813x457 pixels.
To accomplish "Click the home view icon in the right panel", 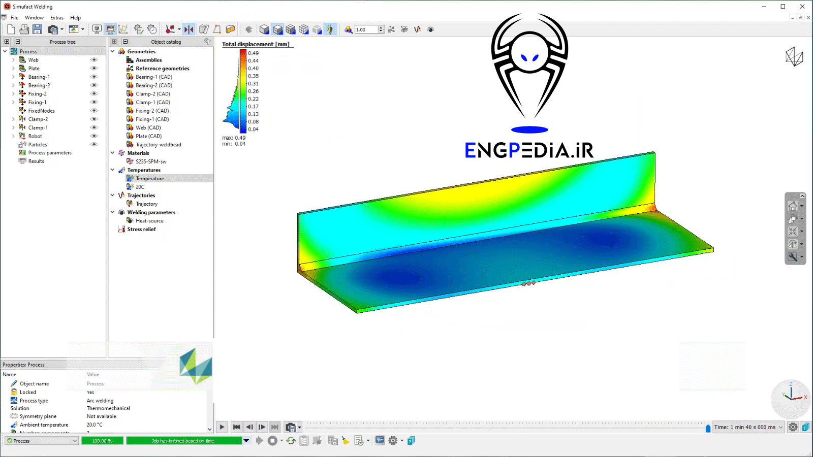I will click(793, 206).
